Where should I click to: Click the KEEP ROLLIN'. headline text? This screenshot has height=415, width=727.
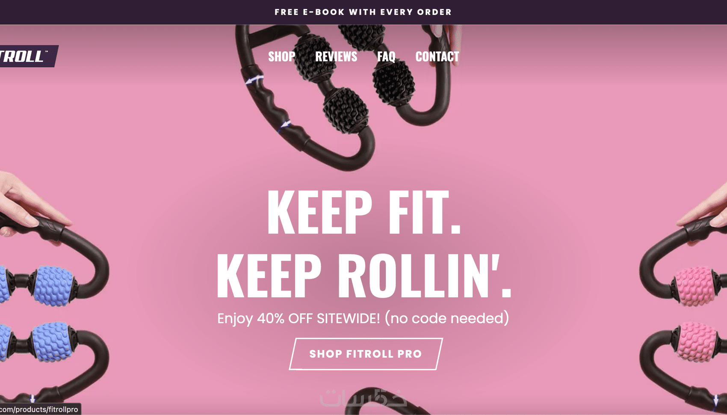364,275
